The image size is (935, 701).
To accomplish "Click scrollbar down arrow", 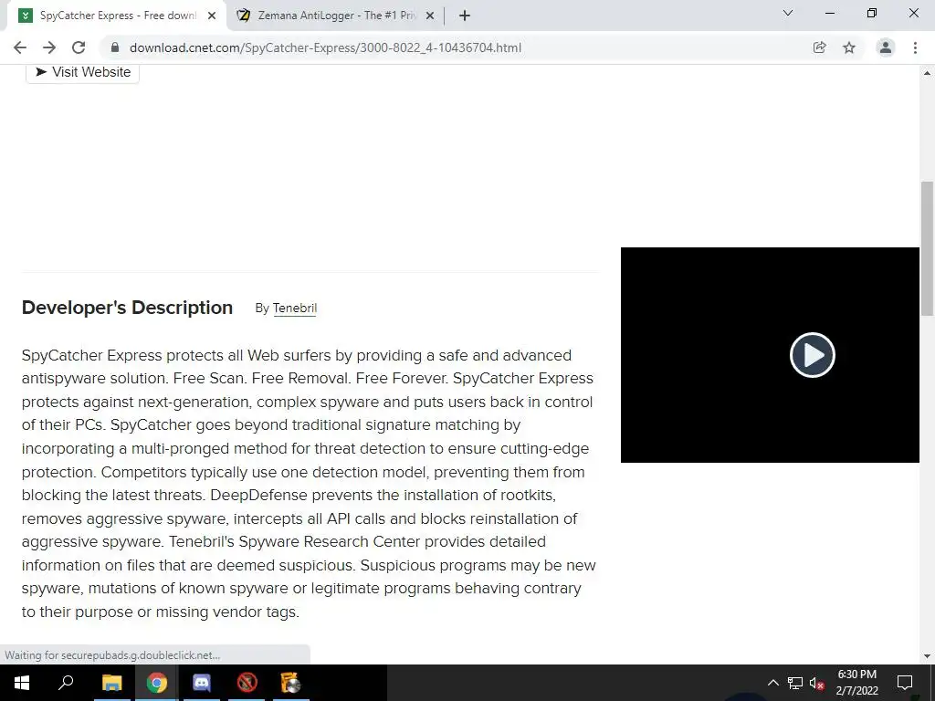I will pyautogui.click(x=927, y=656).
